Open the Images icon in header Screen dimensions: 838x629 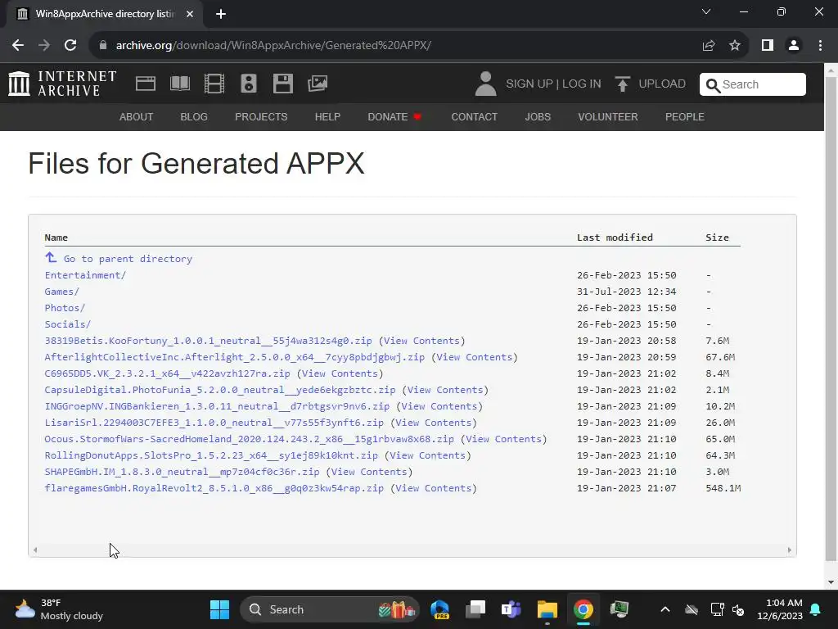pyautogui.click(x=318, y=84)
